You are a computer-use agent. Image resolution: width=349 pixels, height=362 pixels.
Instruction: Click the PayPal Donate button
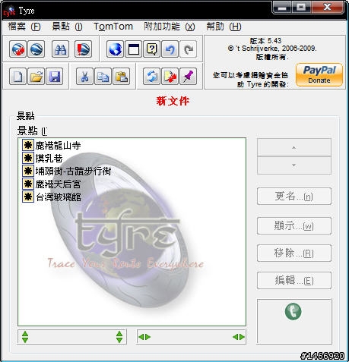tap(319, 75)
